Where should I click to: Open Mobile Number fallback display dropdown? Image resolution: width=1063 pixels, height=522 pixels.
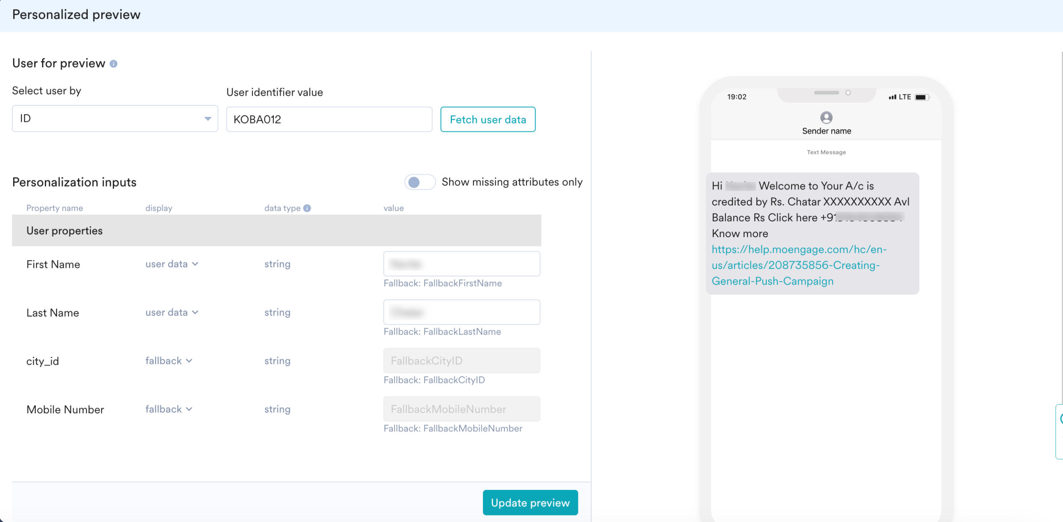coord(168,409)
